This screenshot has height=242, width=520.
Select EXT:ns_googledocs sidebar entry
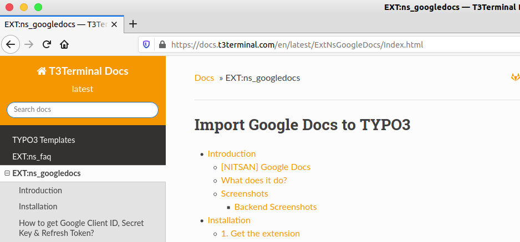47,173
